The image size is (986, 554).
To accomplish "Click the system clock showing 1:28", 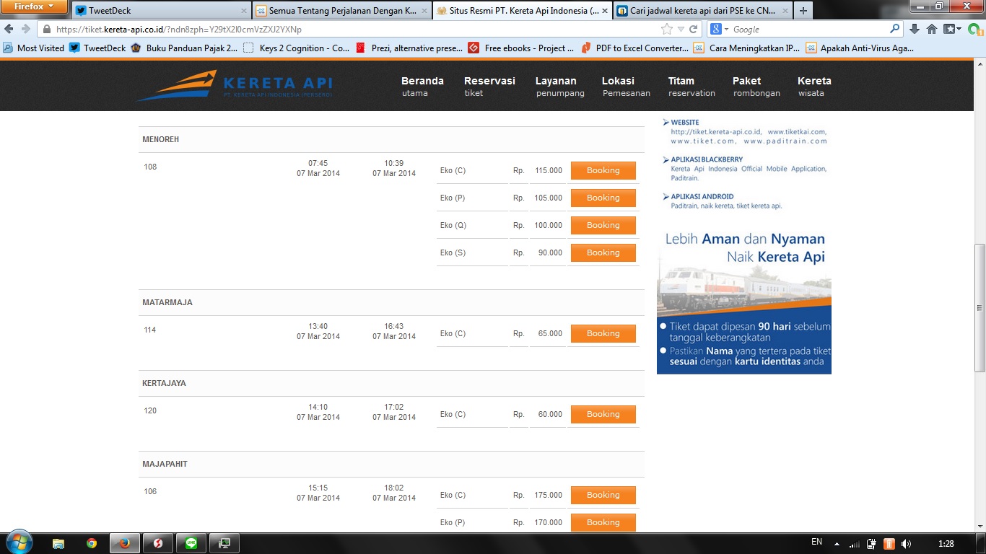I will (x=946, y=543).
